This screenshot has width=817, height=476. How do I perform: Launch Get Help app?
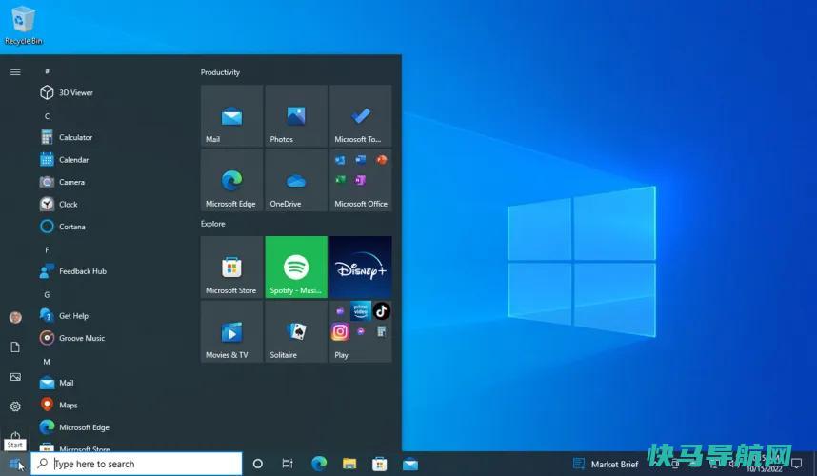pyautogui.click(x=64, y=316)
